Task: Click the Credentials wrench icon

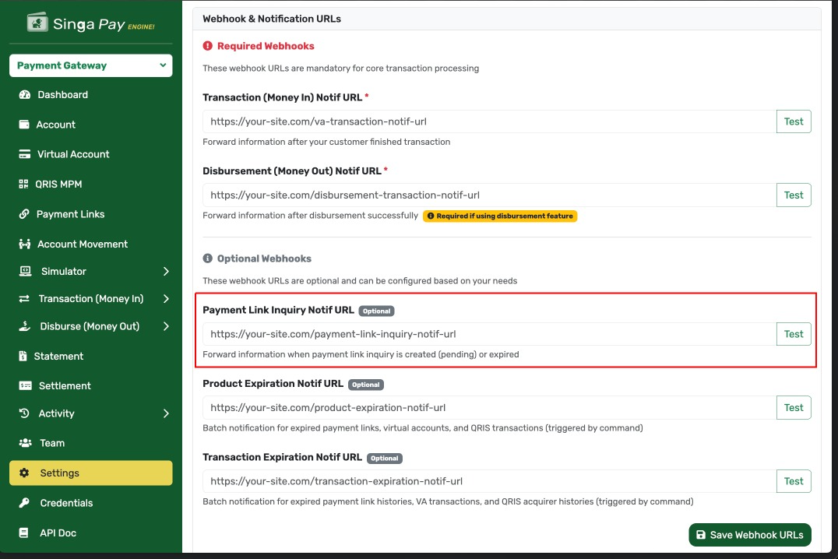Action: 26,502
